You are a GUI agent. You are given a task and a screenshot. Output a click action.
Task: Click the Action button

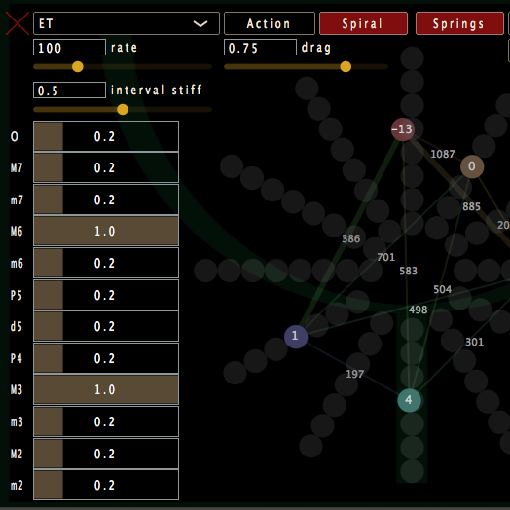pyautogui.click(x=270, y=23)
